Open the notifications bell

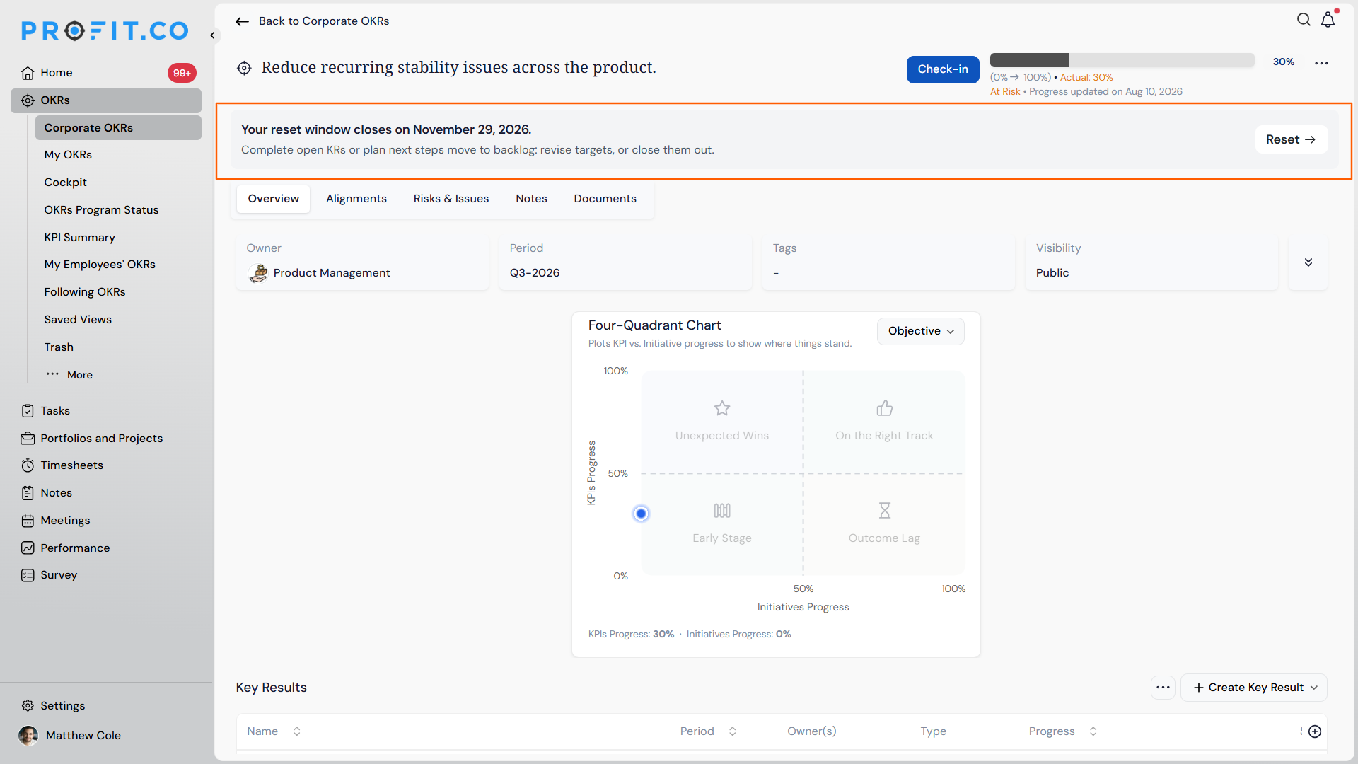coord(1328,20)
